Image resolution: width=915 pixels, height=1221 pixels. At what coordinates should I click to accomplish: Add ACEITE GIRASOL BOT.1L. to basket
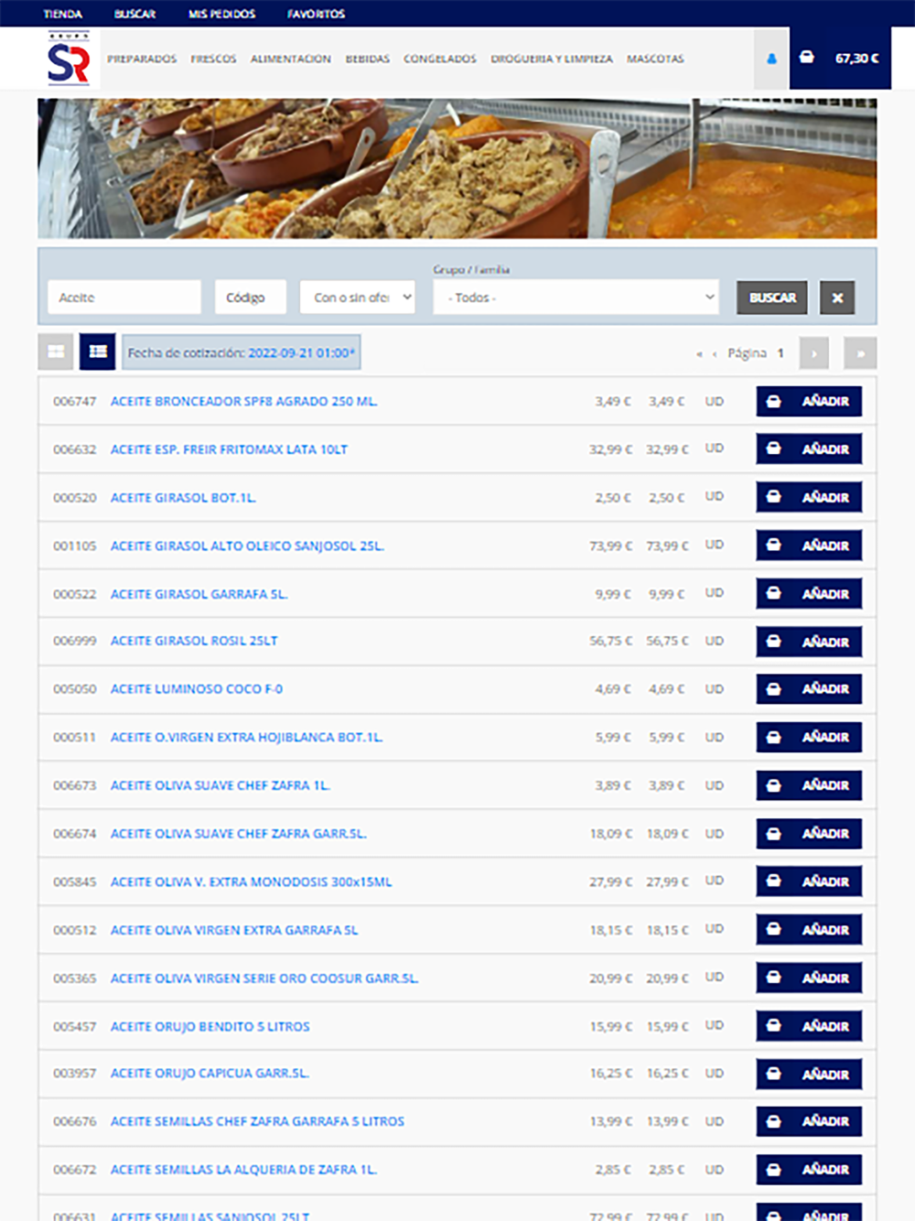[809, 497]
